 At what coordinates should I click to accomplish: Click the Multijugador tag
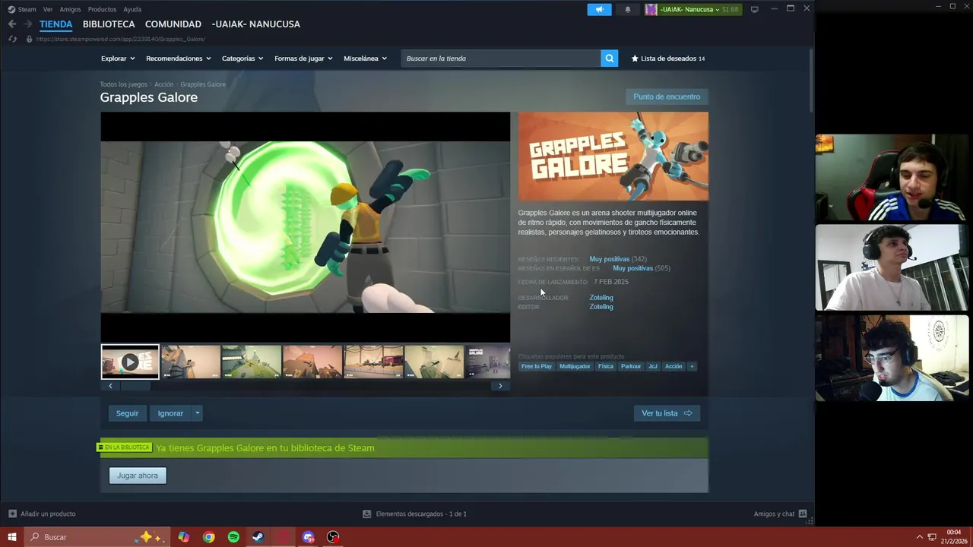[x=575, y=366]
